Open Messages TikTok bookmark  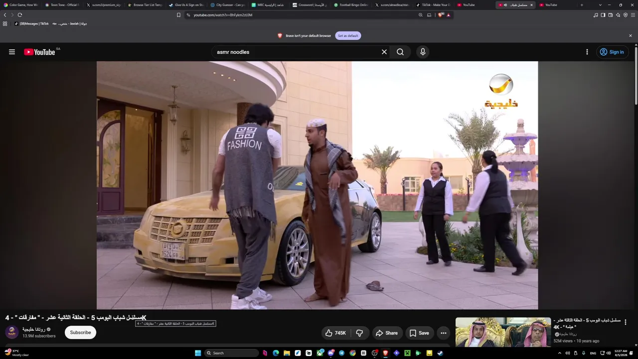31,23
